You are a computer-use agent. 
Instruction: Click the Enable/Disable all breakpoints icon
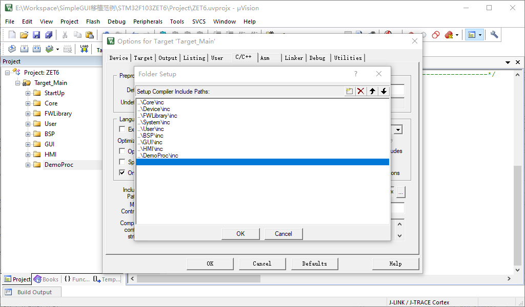(436, 35)
